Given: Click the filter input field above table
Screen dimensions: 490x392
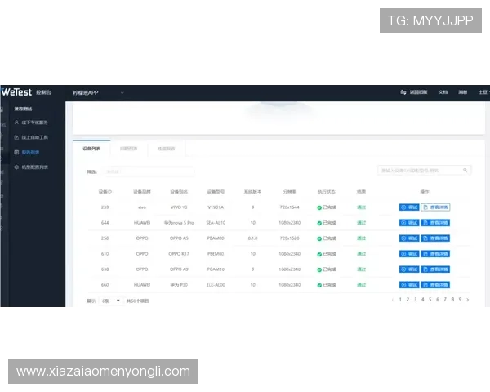Looking at the screenshot, I should pyautogui.click(x=147, y=171).
